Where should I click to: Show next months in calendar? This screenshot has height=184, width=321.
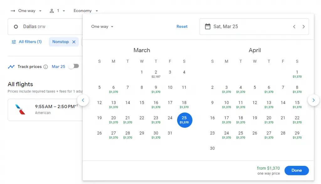[x=313, y=100]
